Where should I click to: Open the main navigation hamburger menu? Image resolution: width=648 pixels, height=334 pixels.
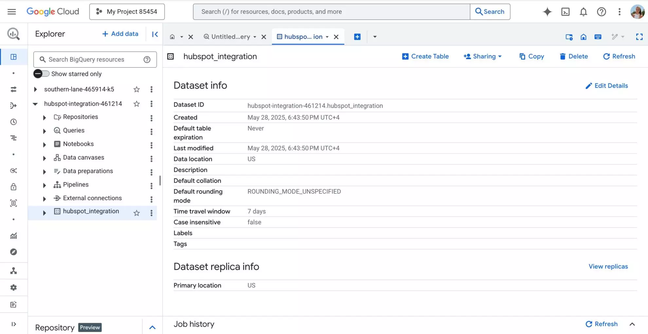point(12,12)
